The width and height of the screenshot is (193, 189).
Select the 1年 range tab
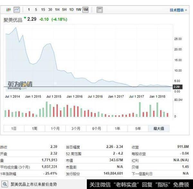pyautogui.click(x=117, y=128)
